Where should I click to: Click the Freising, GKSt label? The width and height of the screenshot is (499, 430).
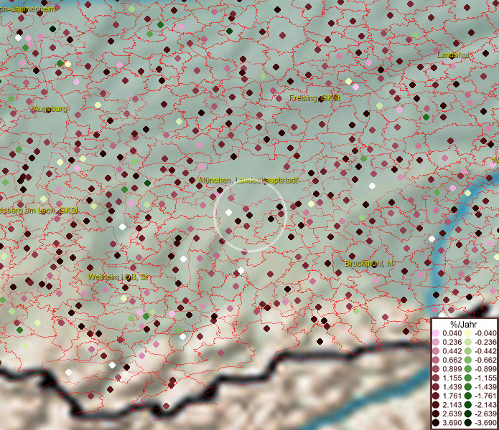[x=314, y=97]
